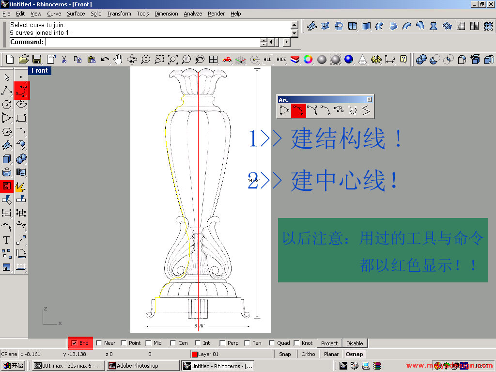Disable the End osnap checkbox
Screen dimensions: 496x372
74,343
